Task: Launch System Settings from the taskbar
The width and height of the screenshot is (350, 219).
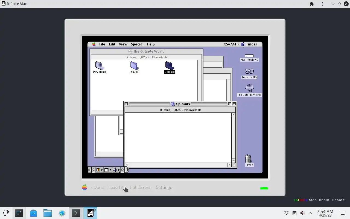Action: 19,213
